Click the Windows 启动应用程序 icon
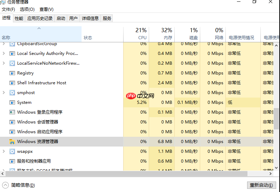Viewport: 280px width, 192px height. [x=12, y=132]
